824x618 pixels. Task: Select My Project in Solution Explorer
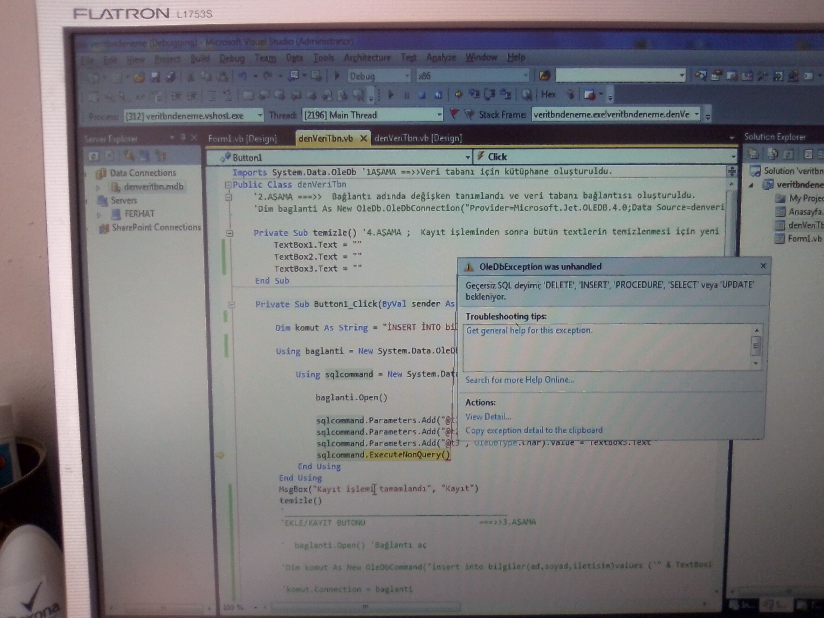807,198
